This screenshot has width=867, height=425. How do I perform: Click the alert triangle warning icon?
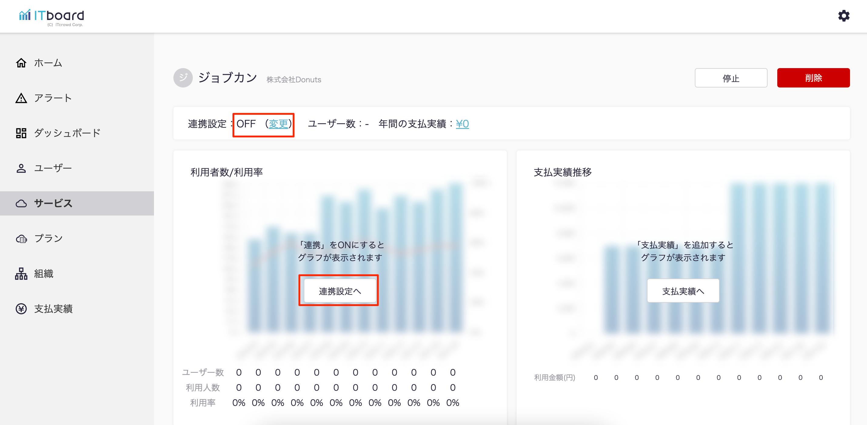[21, 98]
